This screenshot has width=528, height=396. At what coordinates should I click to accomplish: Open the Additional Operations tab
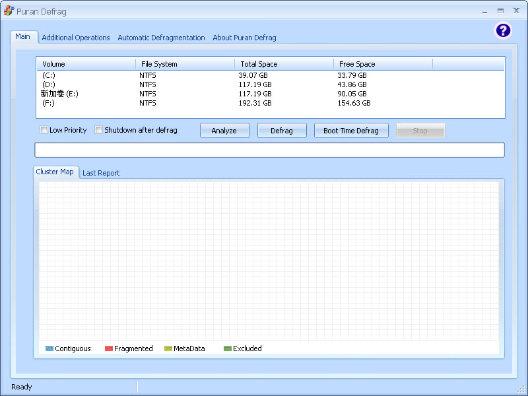76,38
